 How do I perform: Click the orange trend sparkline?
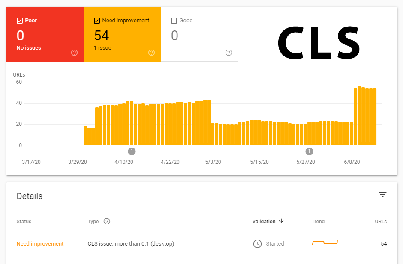tap(325, 242)
